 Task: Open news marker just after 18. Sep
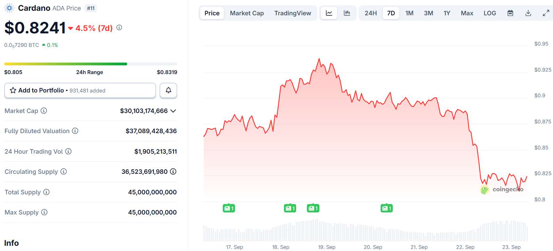290,208
